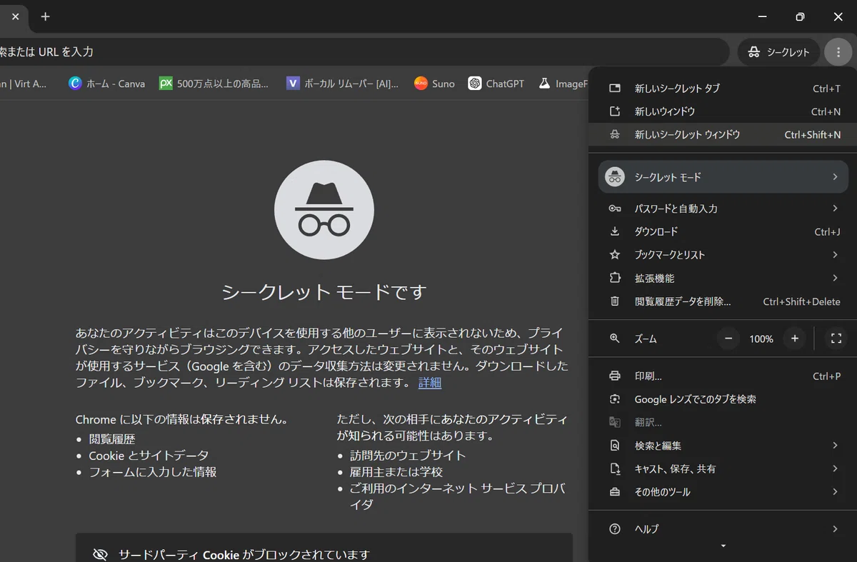This screenshot has width=857, height=562.
Task: Click the puzzle-piece extensions icon
Action: (x=615, y=278)
